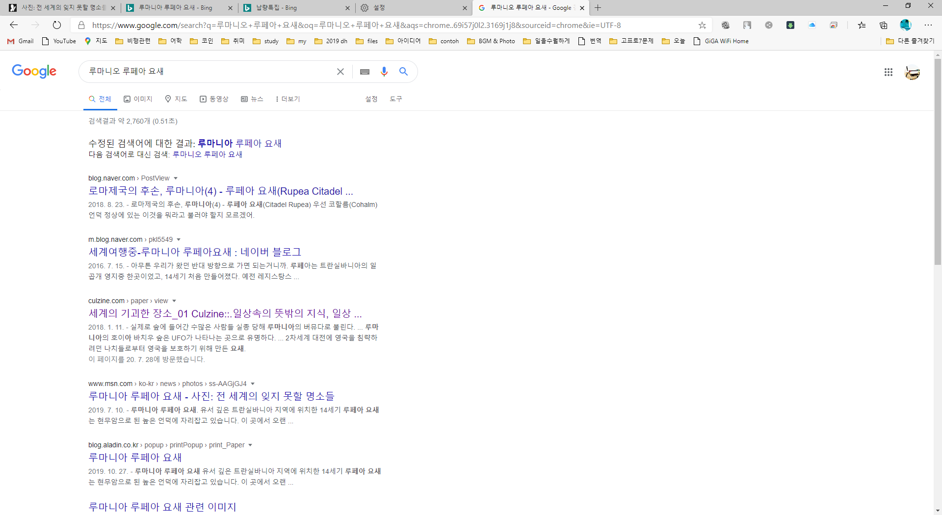Switch to the 이미지 search tab
Image resolution: width=942 pixels, height=515 pixels.
point(138,99)
